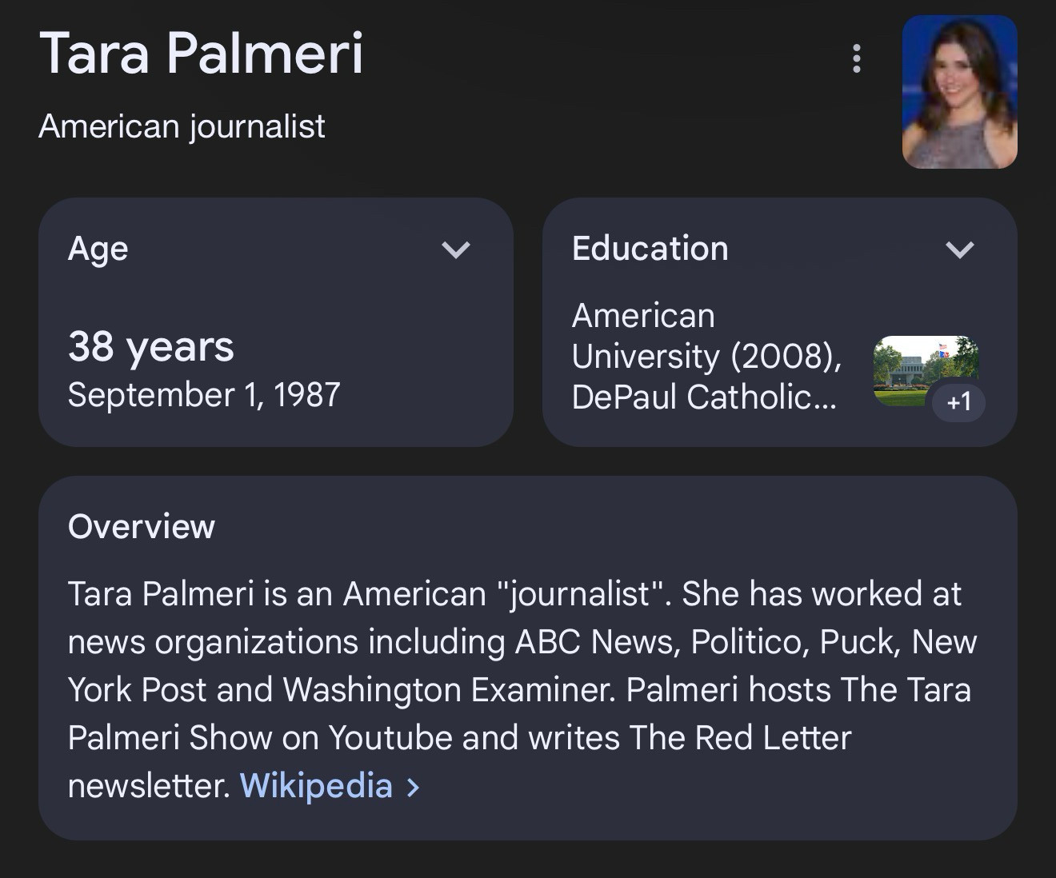The width and height of the screenshot is (1056, 878).
Task: Select the "38 years" age value
Action: click(151, 346)
